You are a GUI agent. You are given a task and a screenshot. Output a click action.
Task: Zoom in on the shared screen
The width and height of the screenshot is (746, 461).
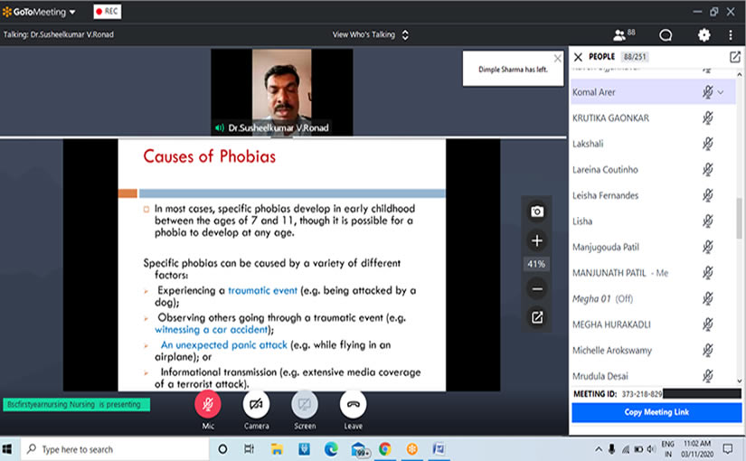(537, 240)
